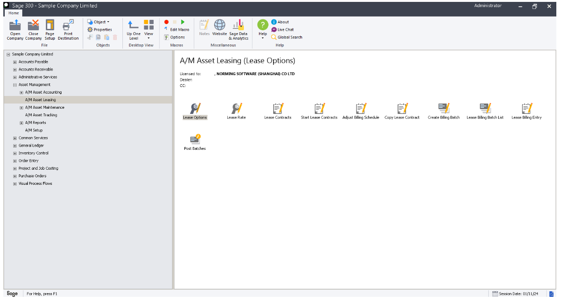Launch Create Billing Batch

(444, 111)
